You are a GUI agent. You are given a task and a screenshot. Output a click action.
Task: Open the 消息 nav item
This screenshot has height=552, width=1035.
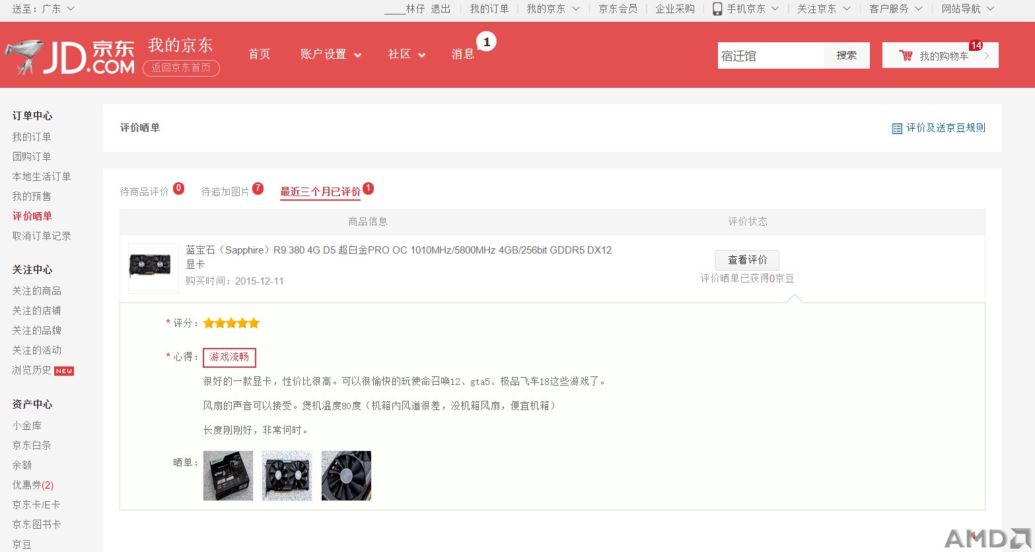(x=463, y=54)
